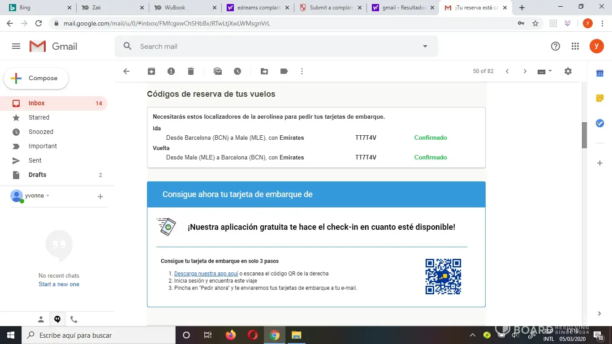Image resolution: width=612 pixels, height=344 pixels.
Task: Open the Labels tag icon
Action: (x=284, y=71)
